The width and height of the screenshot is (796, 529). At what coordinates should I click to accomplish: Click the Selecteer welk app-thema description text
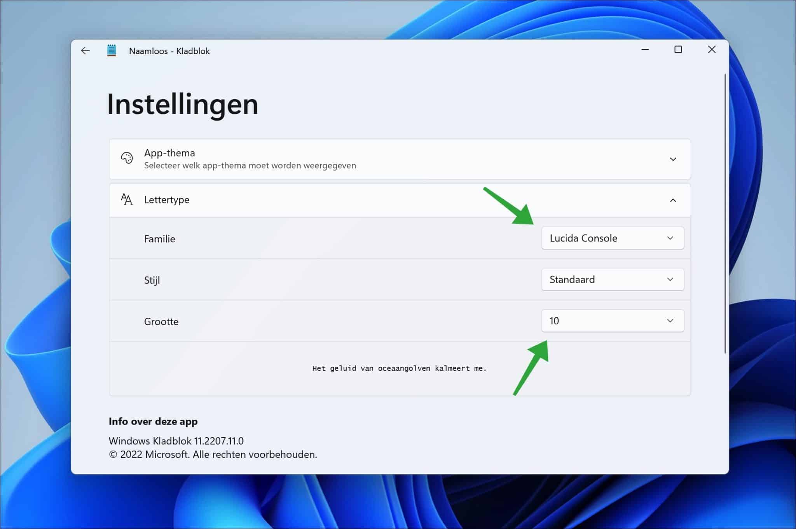point(250,165)
